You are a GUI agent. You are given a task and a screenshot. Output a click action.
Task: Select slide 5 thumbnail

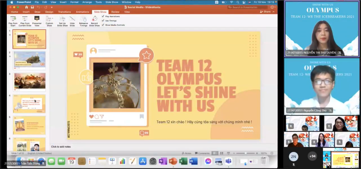(29, 125)
